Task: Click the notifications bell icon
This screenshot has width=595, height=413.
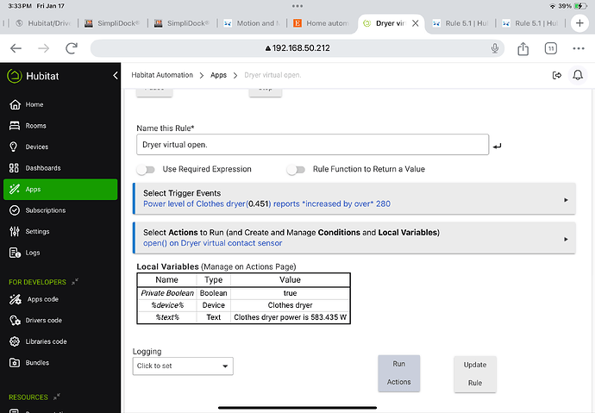Action: [578, 75]
